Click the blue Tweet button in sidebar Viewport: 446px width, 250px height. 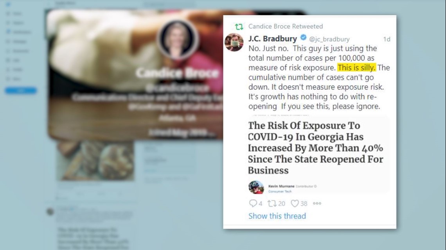coord(20,91)
